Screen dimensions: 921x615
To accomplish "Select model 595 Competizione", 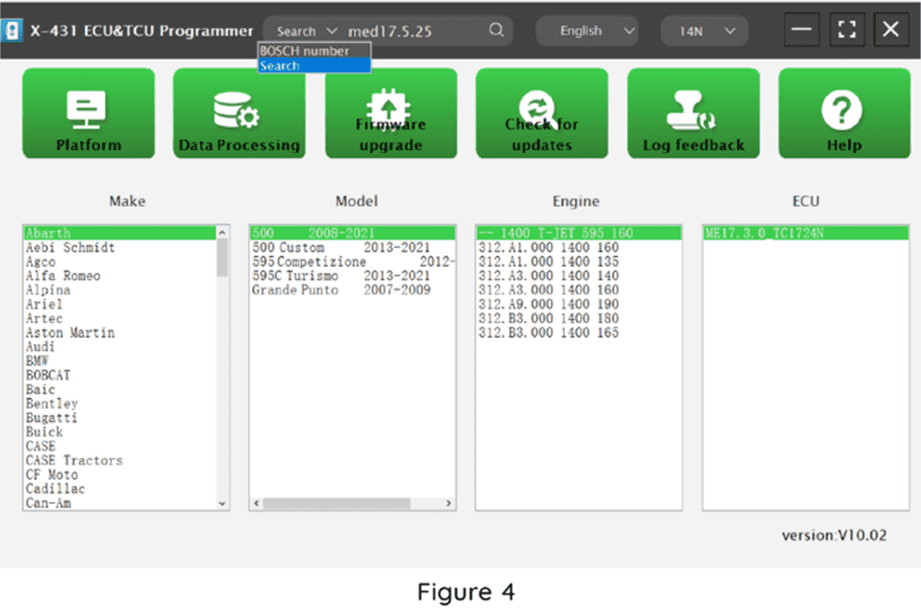I will [352, 261].
